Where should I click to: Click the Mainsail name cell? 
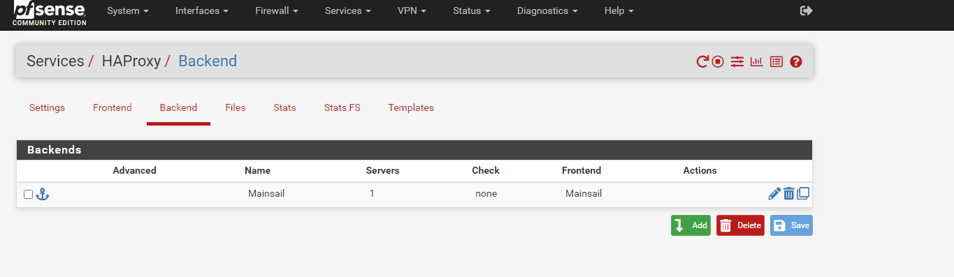click(x=266, y=194)
